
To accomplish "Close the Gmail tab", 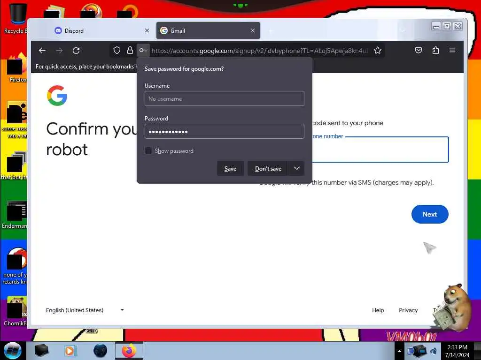I will point(253,30).
